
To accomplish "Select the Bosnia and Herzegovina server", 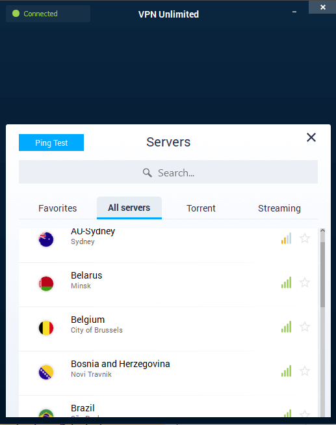I will pyautogui.click(x=120, y=364).
